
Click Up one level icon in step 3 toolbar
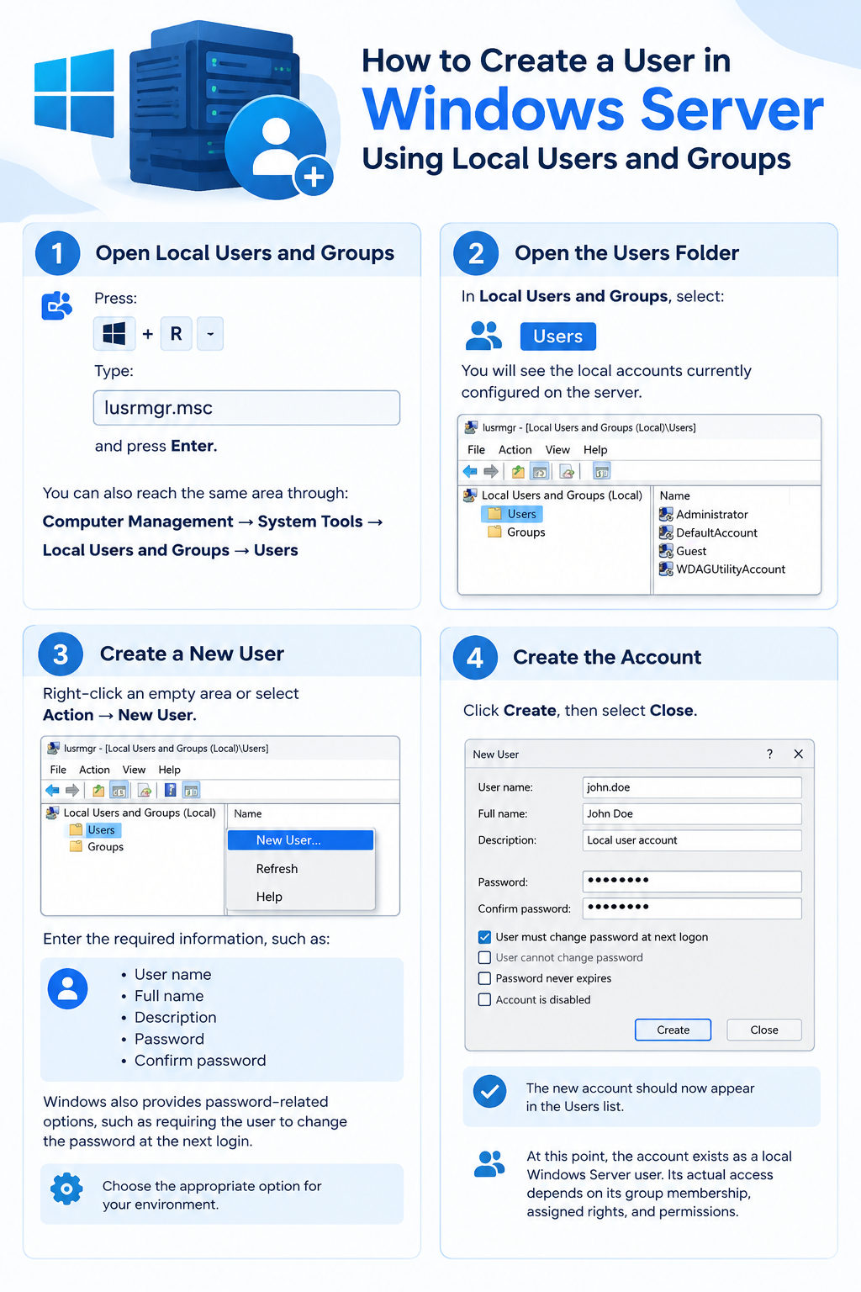coord(98,790)
